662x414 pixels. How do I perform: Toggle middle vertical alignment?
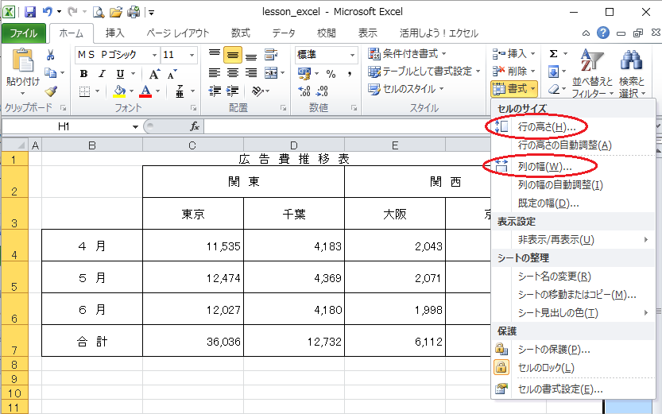[x=233, y=55]
